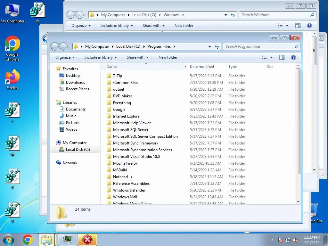Click the taskbar clock showing 12:33 PM
The width and height of the screenshot is (328, 246).
[312, 240]
